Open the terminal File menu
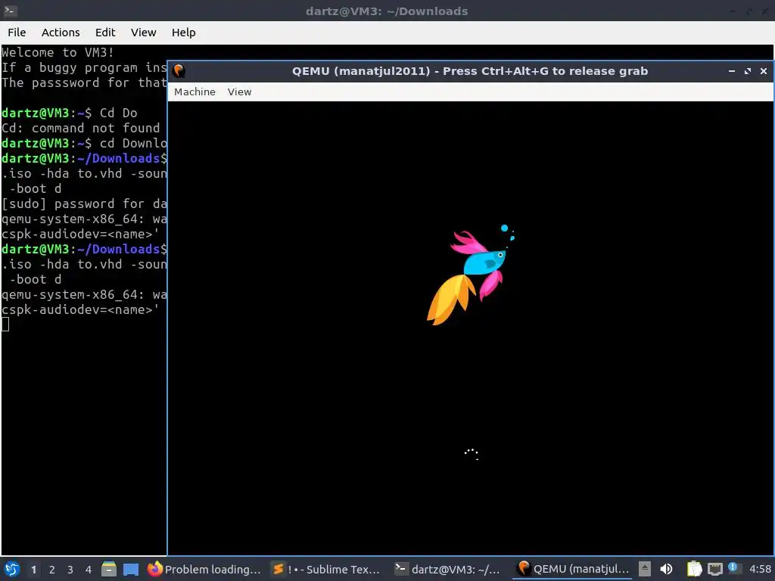The width and height of the screenshot is (775, 581). [x=17, y=33]
